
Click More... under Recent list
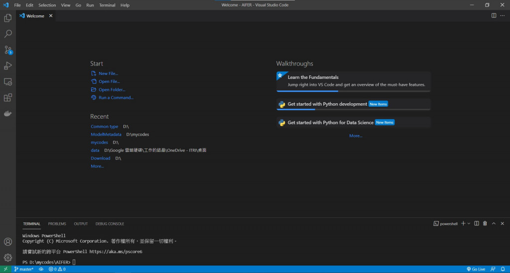[x=97, y=166]
